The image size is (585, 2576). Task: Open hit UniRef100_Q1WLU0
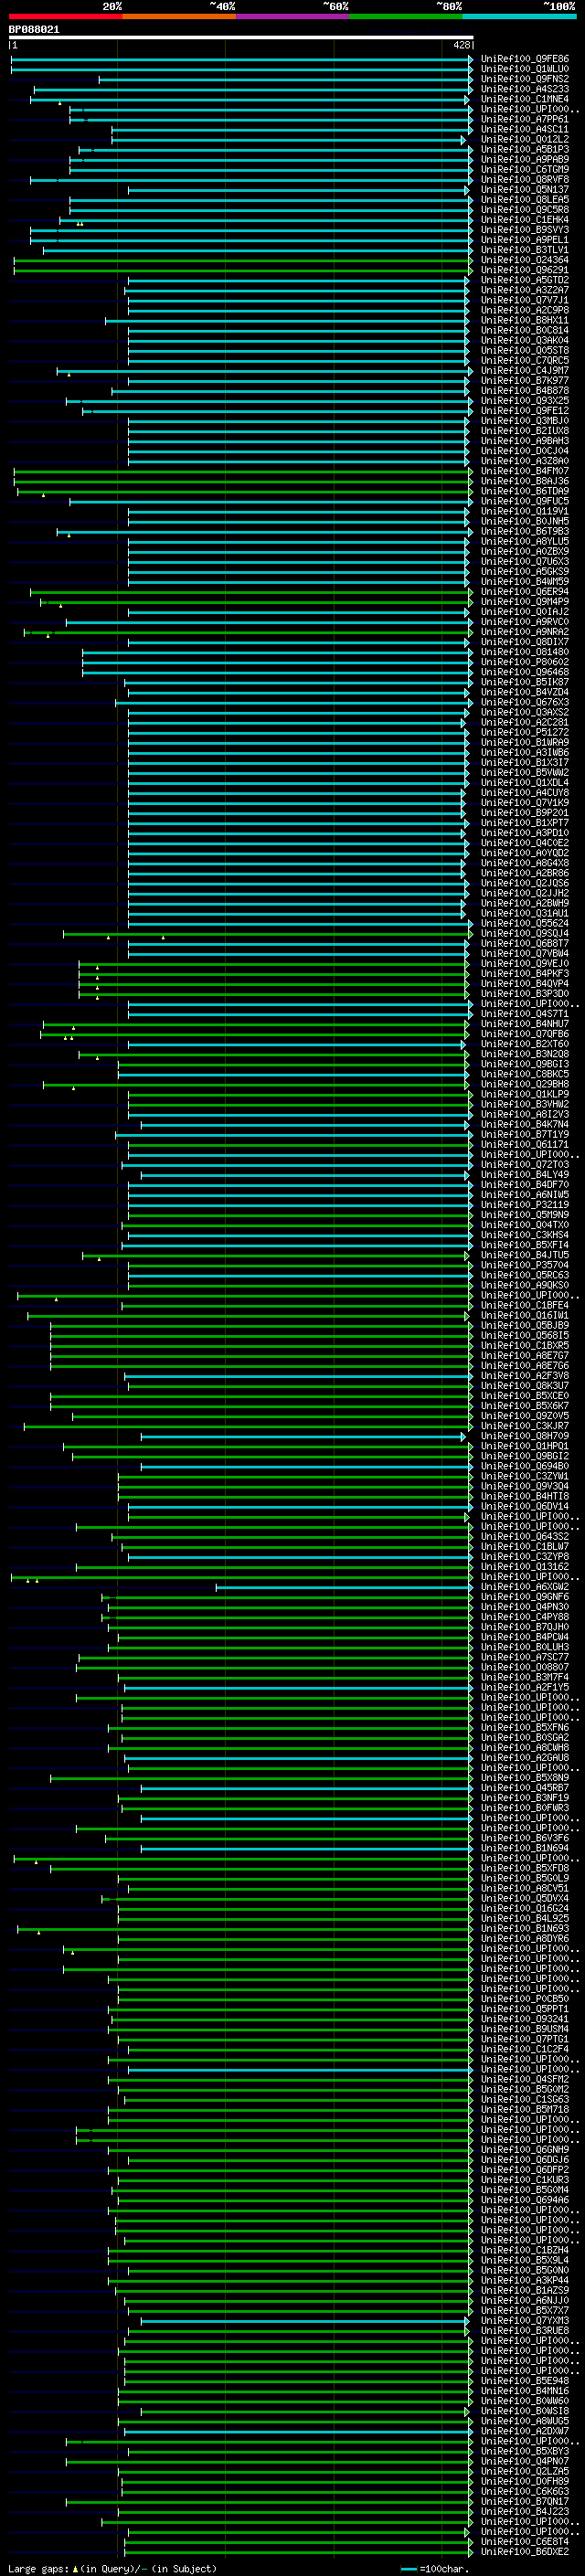(x=524, y=69)
